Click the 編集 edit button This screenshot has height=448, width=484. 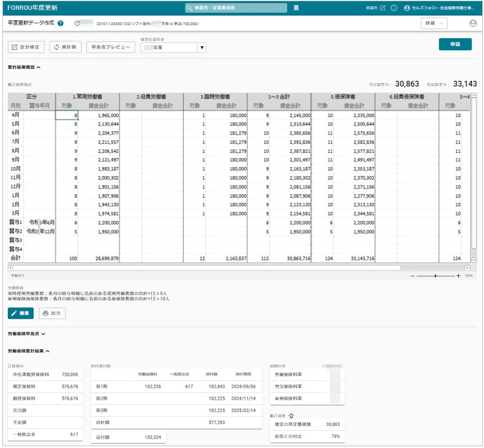point(21,313)
